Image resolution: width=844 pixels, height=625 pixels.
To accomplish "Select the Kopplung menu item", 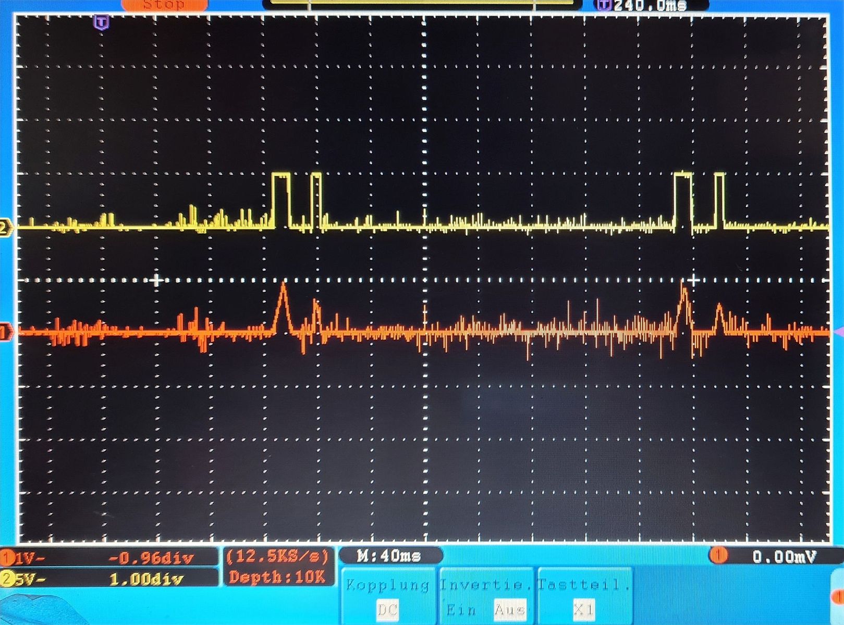I will pyautogui.click(x=387, y=585).
